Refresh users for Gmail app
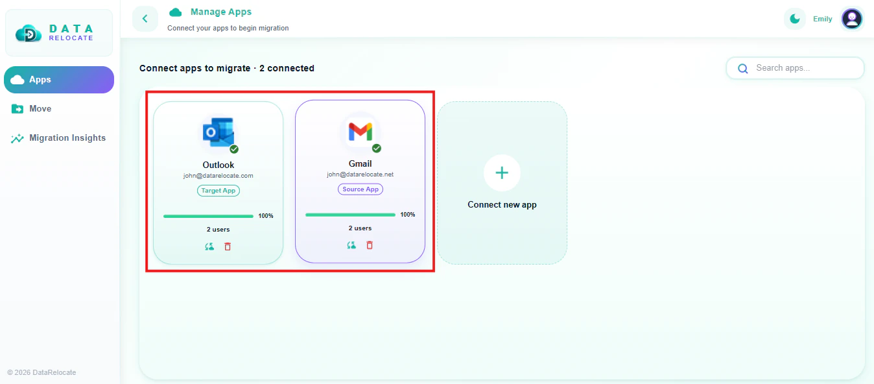 click(x=351, y=245)
